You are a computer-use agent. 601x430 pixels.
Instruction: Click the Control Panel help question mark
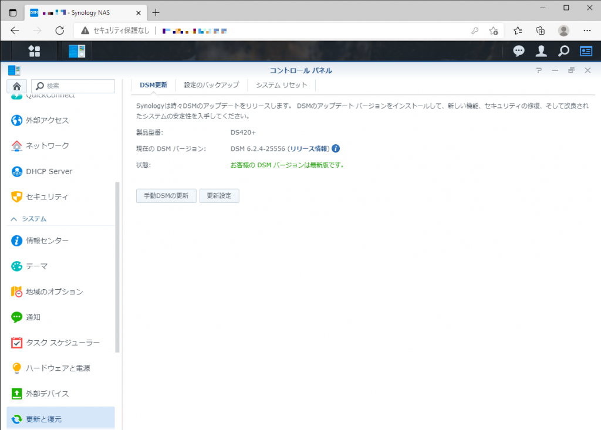[x=539, y=70]
